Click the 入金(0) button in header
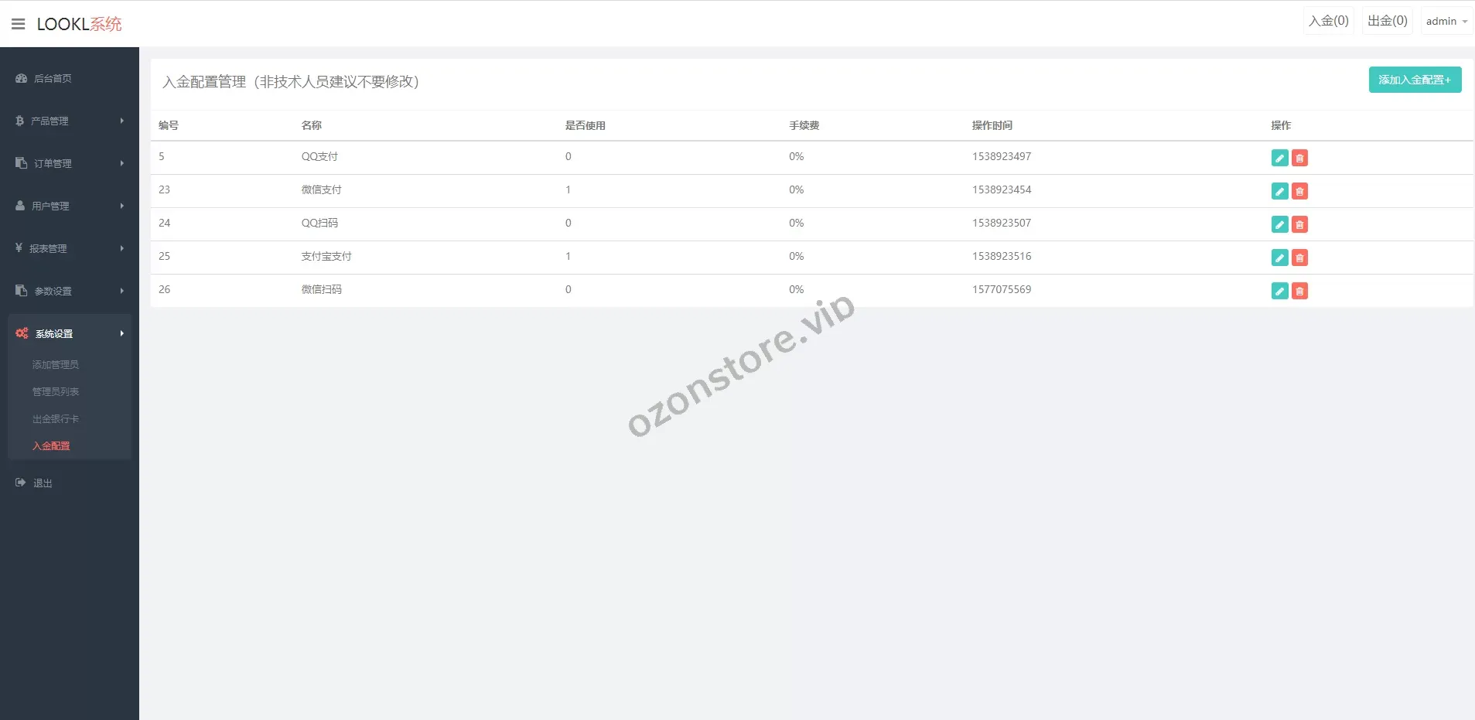The height and width of the screenshot is (720, 1475). click(1328, 21)
